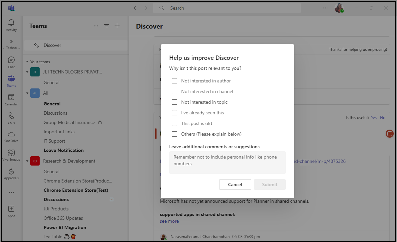Check "Not interested in topic"
Screen dimensions: 397x242
[175, 102]
